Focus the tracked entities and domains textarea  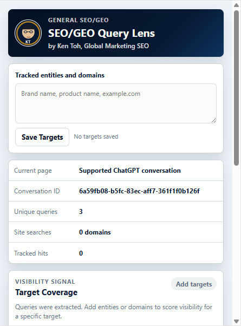116,103
